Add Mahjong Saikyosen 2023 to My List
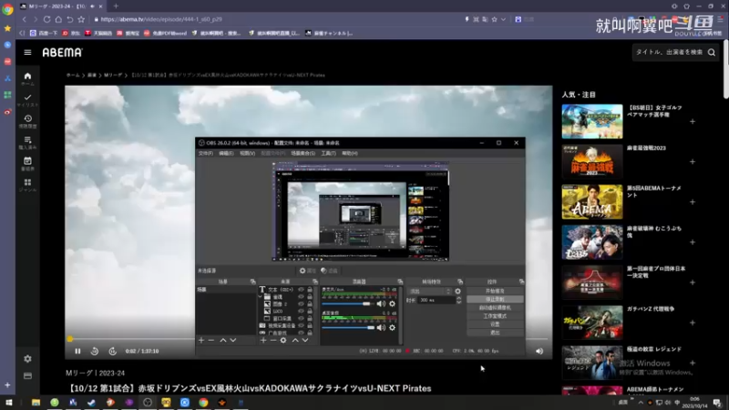The image size is (729, 410). click(x=693, y=162)
